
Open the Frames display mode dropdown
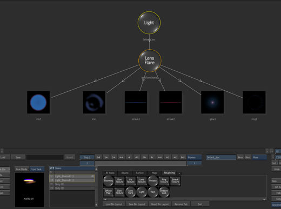coord(194,158)
